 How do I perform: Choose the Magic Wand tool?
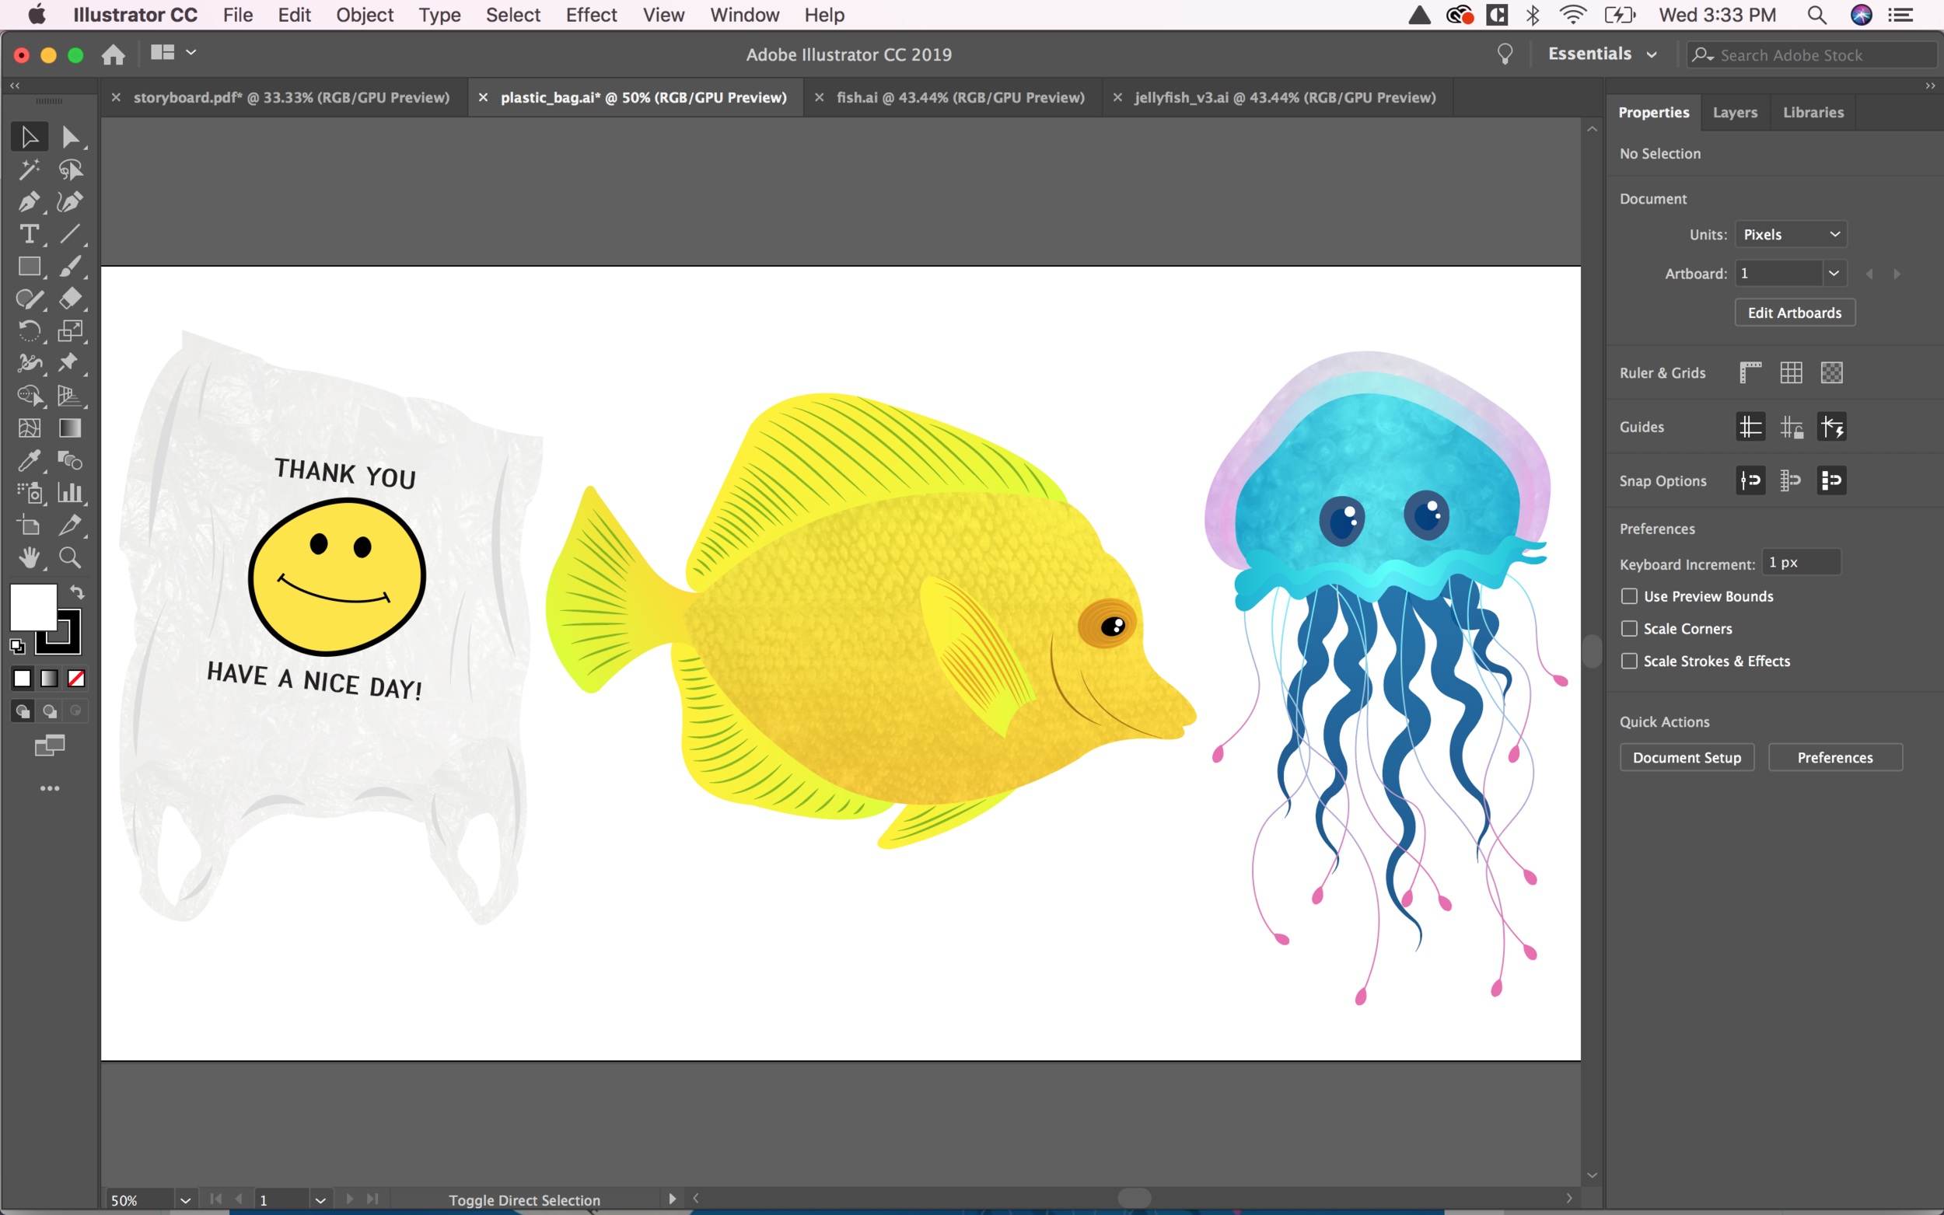point(29,169)
